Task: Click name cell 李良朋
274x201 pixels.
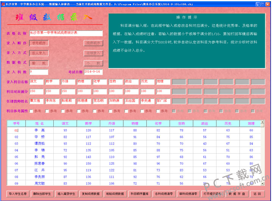Action: point(39,177)
